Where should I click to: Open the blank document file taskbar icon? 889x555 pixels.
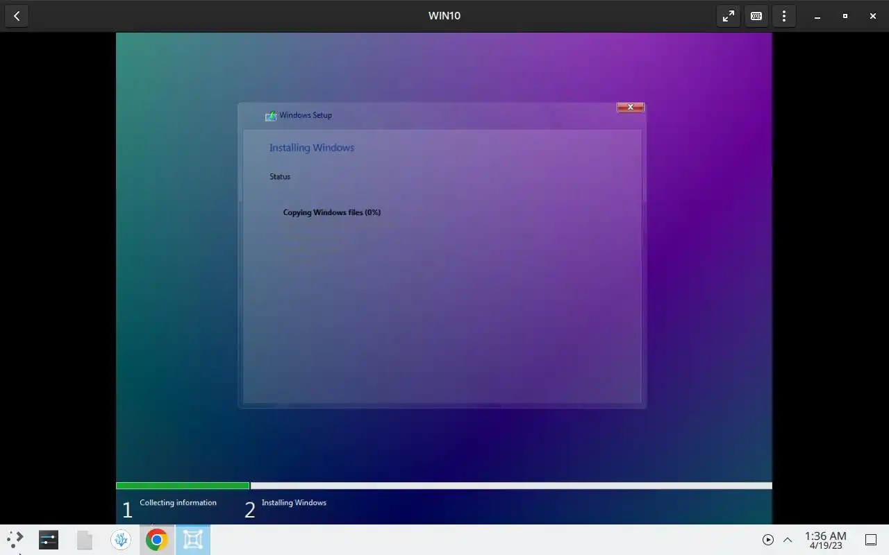coord(85,540)
